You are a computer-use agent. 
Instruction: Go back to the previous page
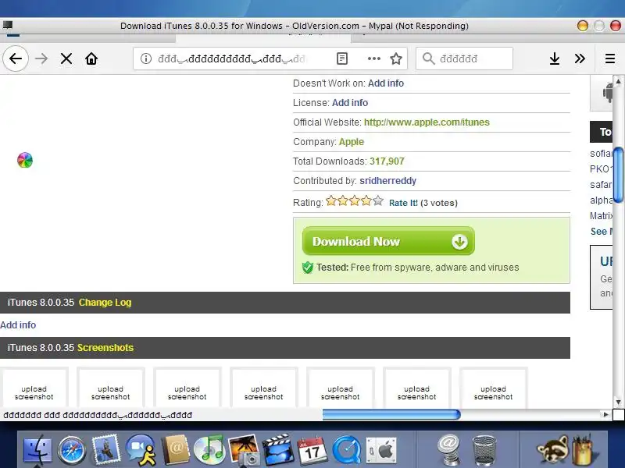(16, 59)
